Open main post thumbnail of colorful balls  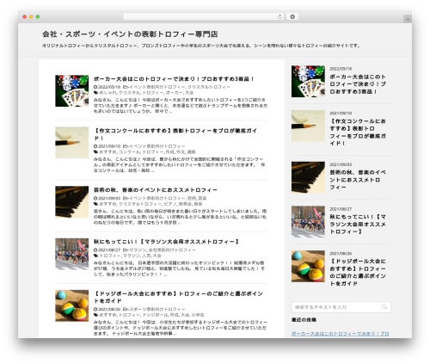71,305
